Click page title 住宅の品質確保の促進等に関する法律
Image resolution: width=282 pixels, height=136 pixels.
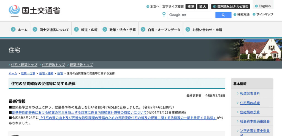tap(43, 84)
